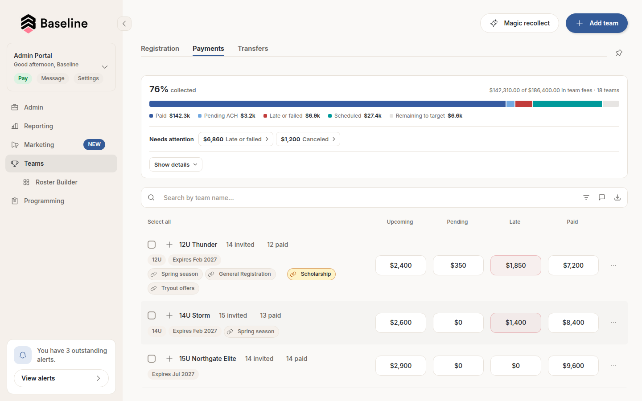The width and height of the screenshot is (642, 401).
Task: Click the Settings pill button
Action: coord(88,78)
